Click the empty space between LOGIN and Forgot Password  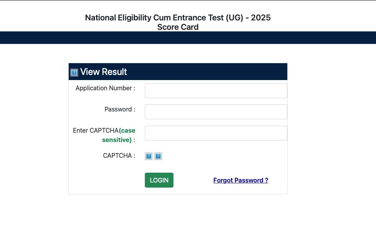[193, 180]
